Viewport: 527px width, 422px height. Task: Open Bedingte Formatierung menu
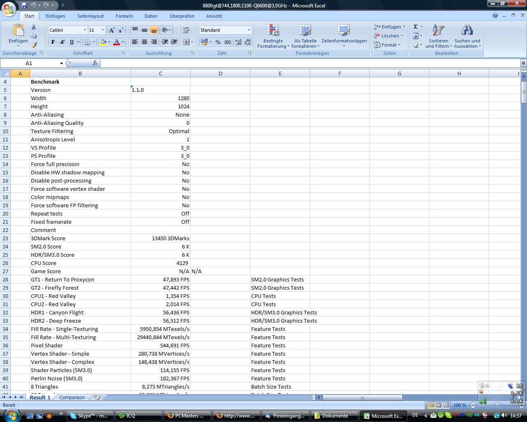point(273,36)
